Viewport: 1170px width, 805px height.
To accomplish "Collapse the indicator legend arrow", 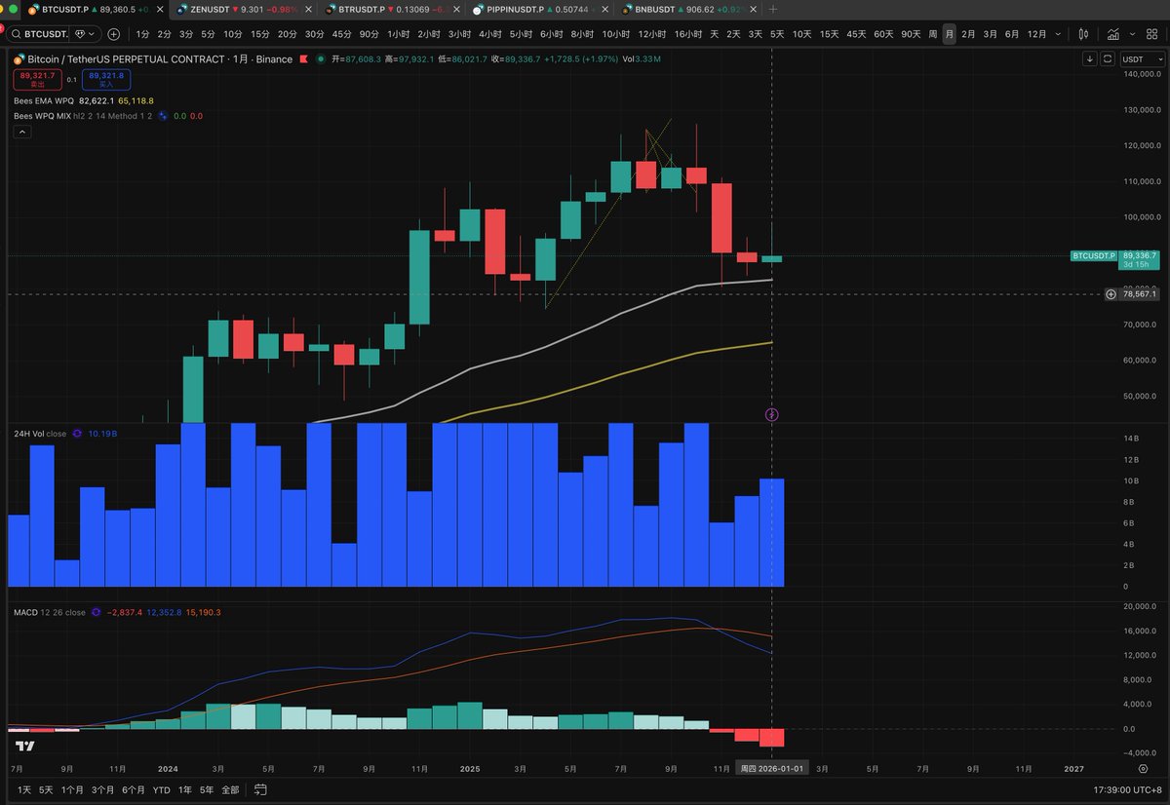I will pos(21,134).
